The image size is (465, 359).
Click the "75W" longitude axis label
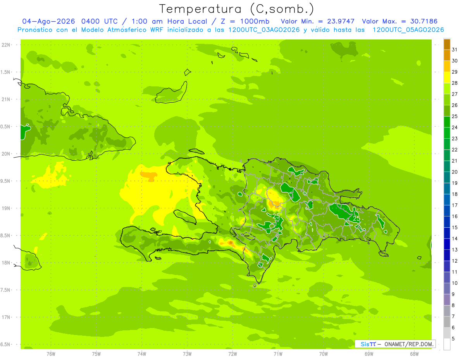tap(96, 354)
